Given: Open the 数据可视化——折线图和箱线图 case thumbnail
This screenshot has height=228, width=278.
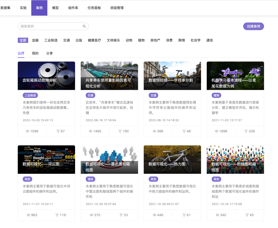Looking at the screenshot, I should [235, 160].
